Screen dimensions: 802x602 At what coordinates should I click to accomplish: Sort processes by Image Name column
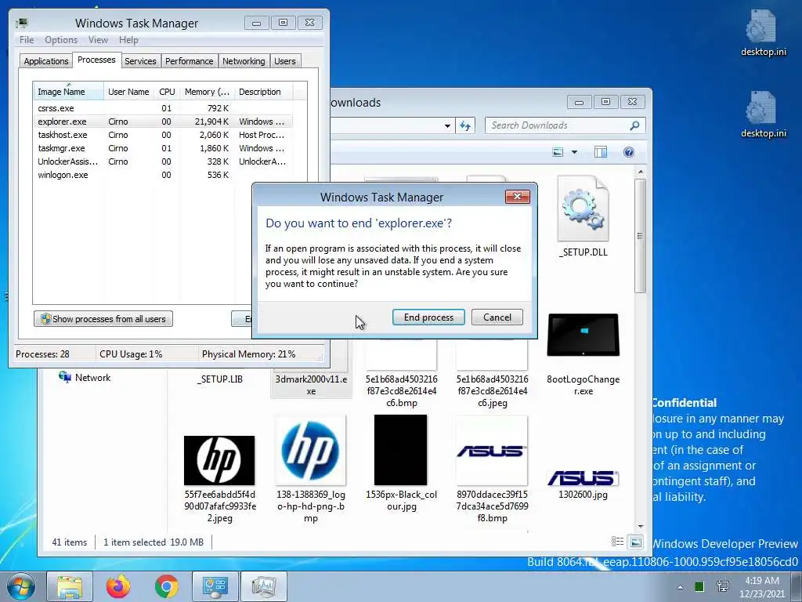(68, 92)
